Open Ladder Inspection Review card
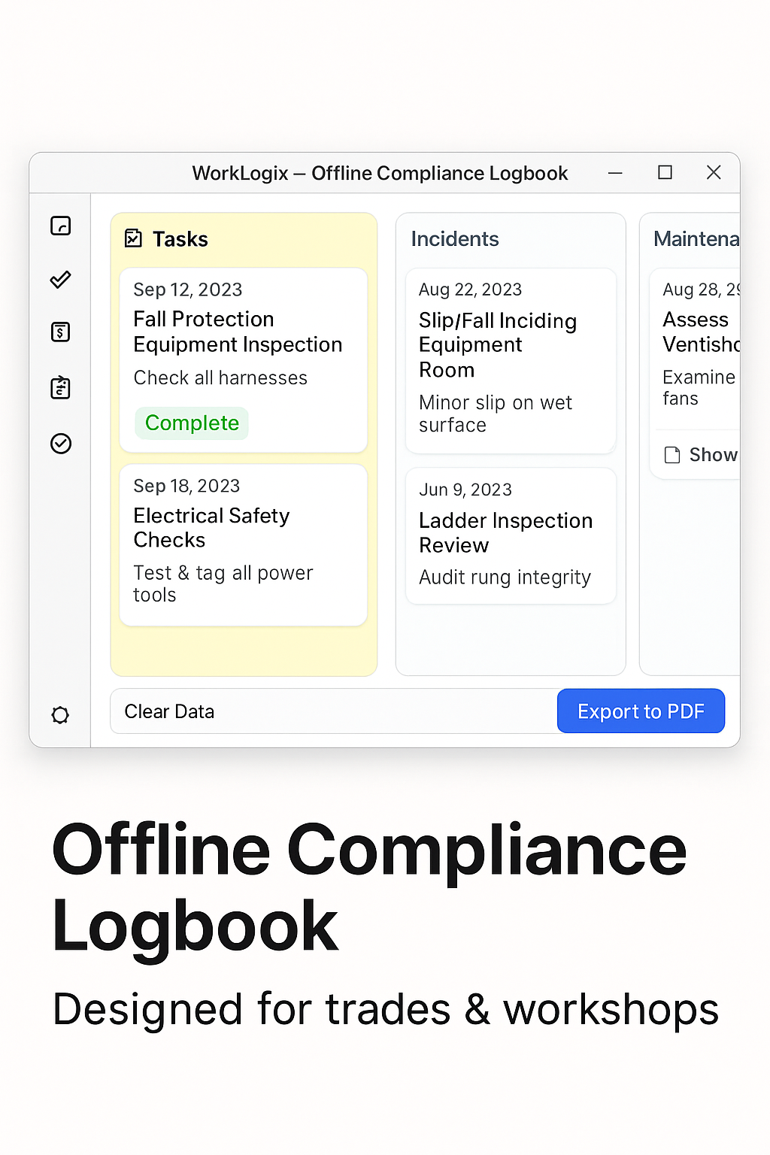 point(511,536)
